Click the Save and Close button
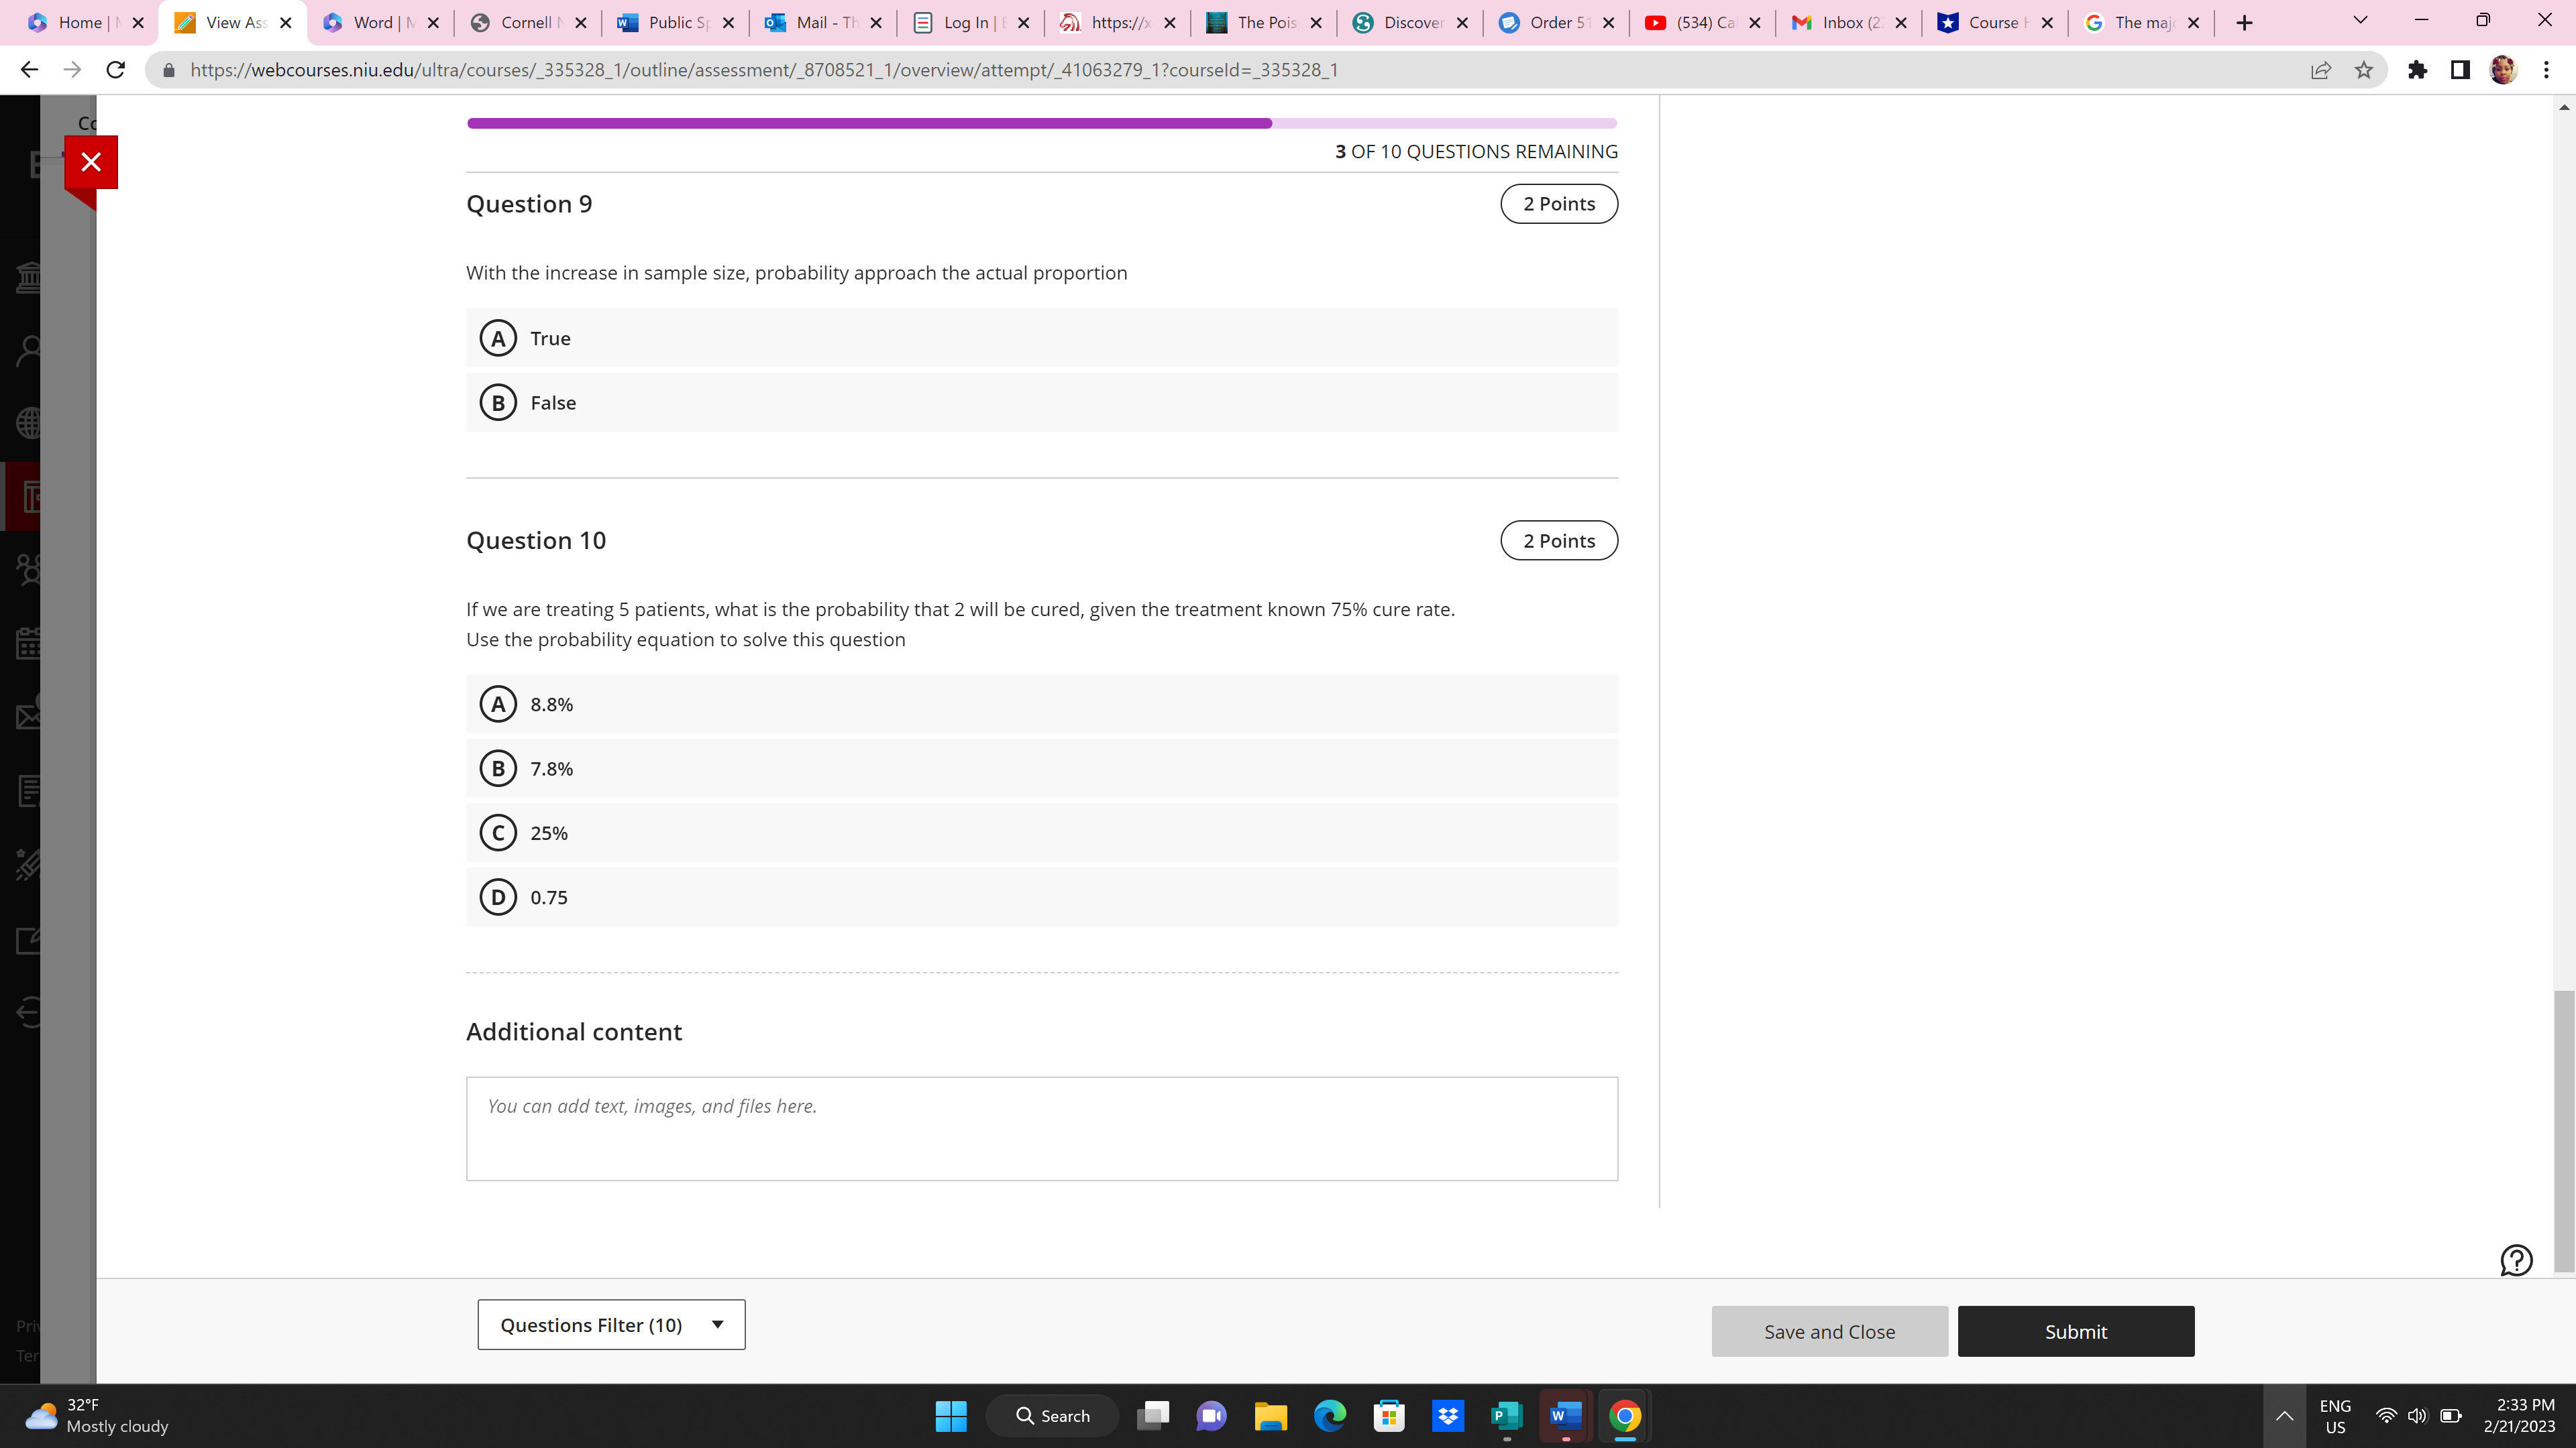2576x1448 pixels. point(1828,1331)
